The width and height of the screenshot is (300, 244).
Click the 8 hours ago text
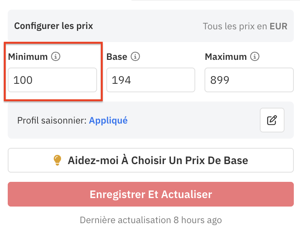[x=198, y=220]
